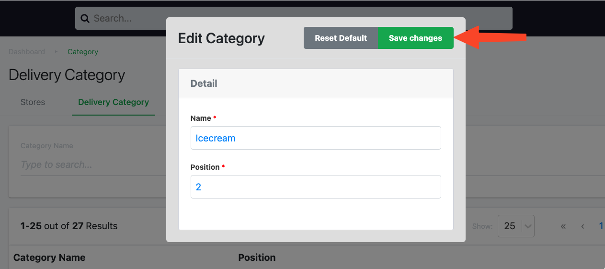
Task: Click the Reset Default button
Action: (341, 38)
